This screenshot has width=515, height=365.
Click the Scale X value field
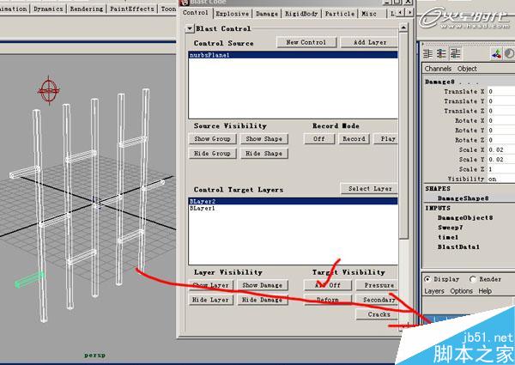pyautogui.click(x=501, y=149)
